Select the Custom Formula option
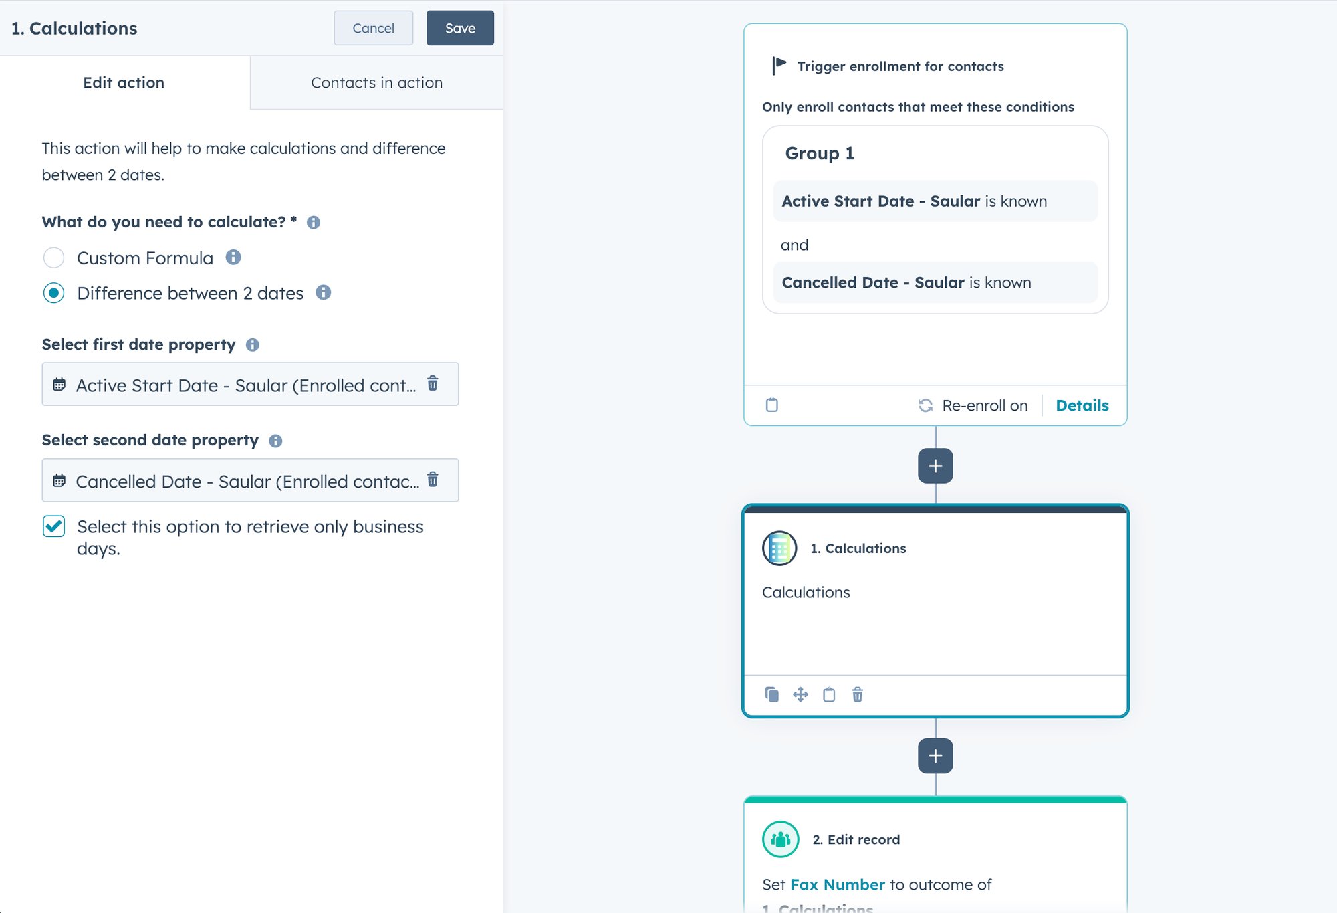Screen dimensions: 1337x913 [53, 258]
